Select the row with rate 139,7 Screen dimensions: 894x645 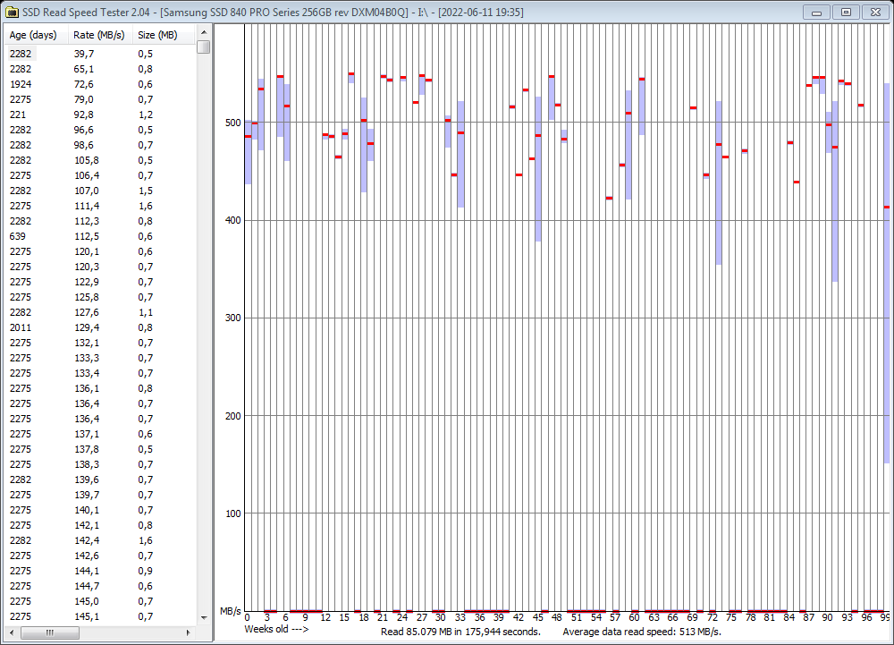pyautogui.click(x=100, y=495)
